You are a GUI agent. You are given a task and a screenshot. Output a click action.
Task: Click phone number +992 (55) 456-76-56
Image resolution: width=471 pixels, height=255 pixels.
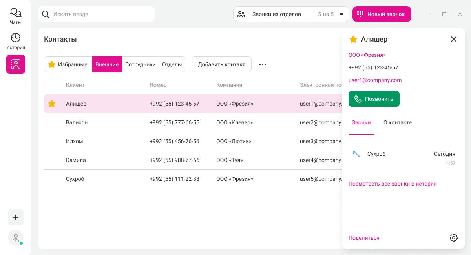pos(174,141)
